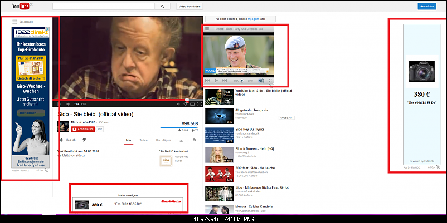Seek using main video red progress bar

(128, 100)
